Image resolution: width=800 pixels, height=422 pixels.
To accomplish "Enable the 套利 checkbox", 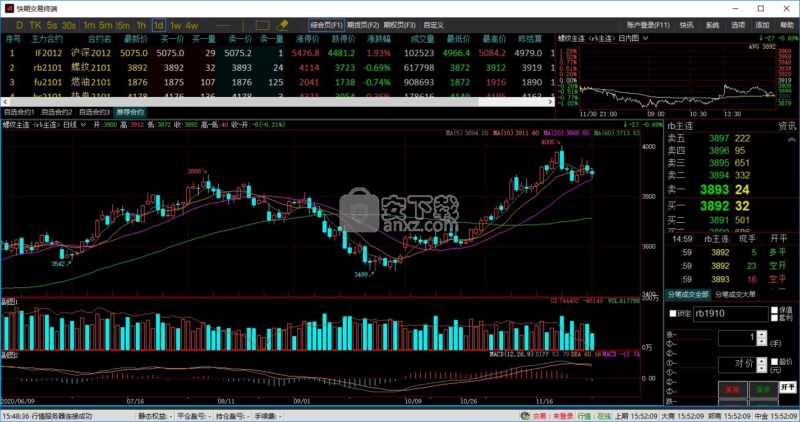I will [775, 318].
